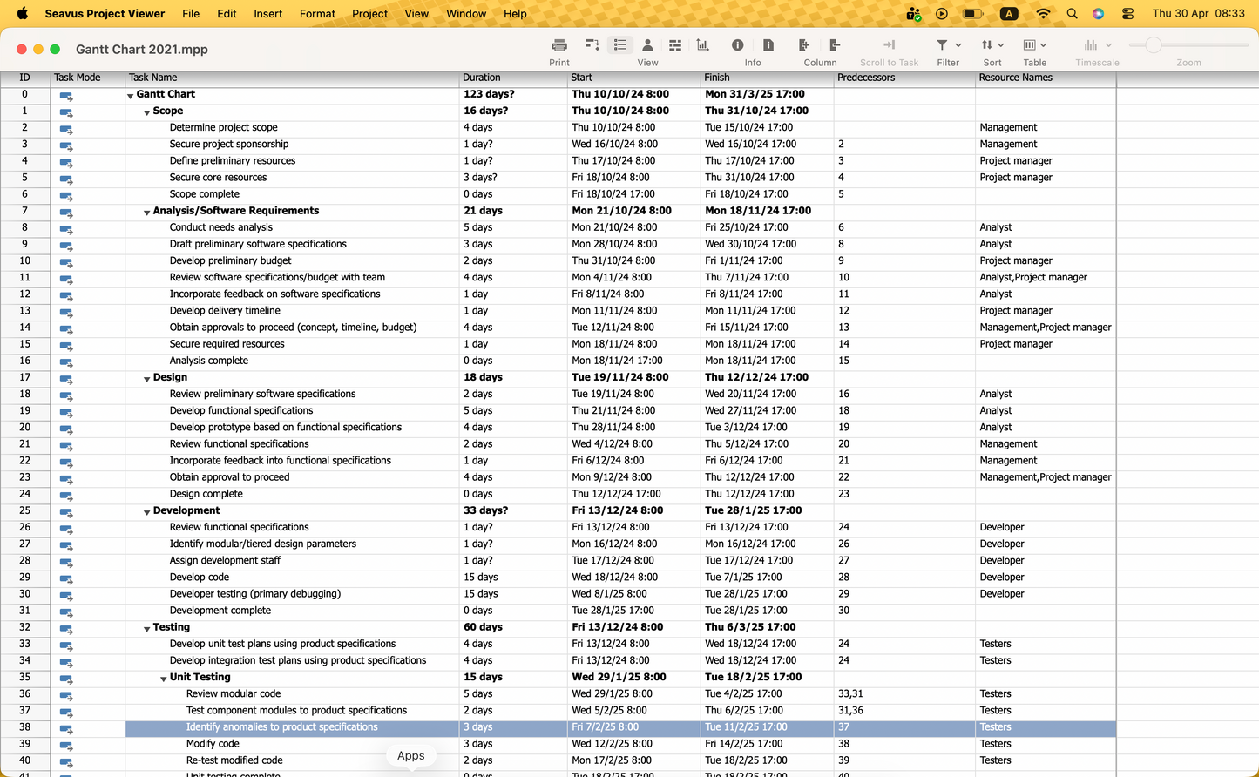Open macOS Control Center icon
This screenshot has width=1259, height=777.
[1127, 13]
